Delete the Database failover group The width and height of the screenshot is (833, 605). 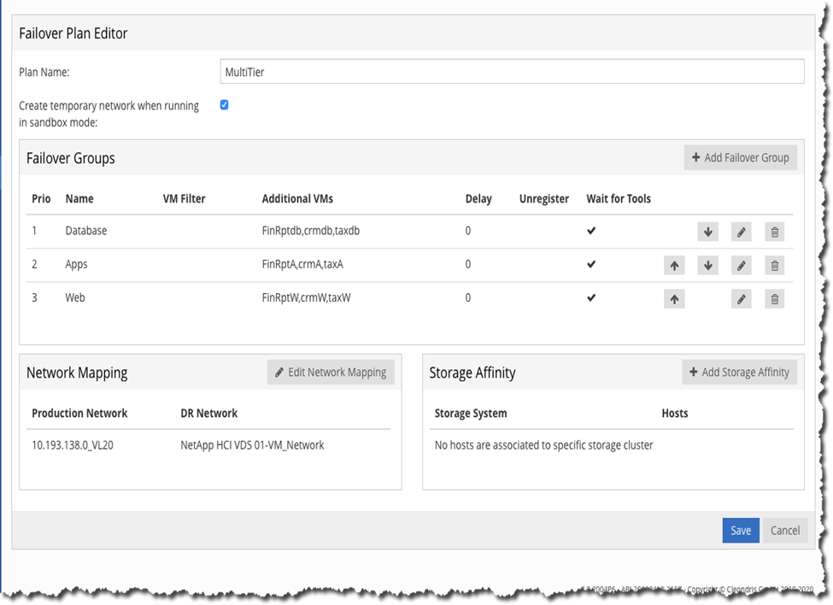coord(775,232)
